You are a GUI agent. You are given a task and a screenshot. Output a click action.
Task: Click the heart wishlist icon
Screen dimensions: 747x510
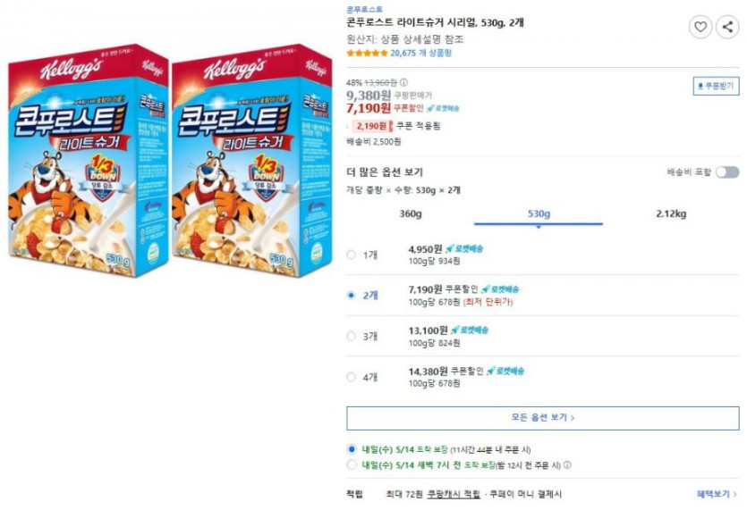(700, 27)
